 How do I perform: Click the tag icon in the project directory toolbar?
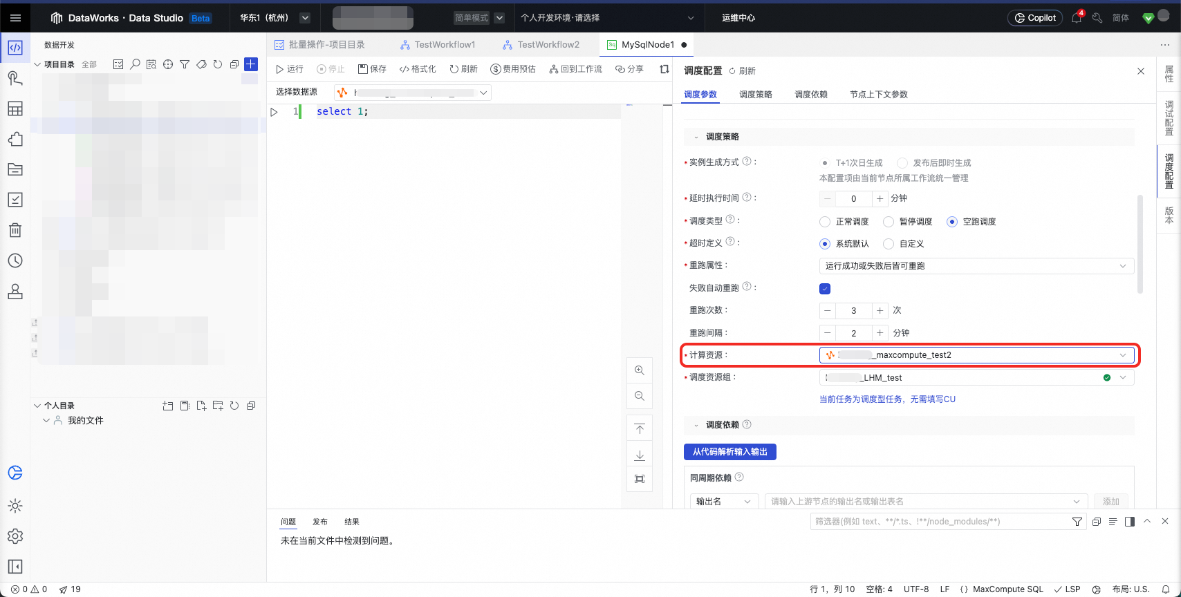point(201,64)
